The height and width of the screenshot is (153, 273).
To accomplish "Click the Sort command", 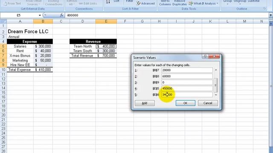I will 116,1.
